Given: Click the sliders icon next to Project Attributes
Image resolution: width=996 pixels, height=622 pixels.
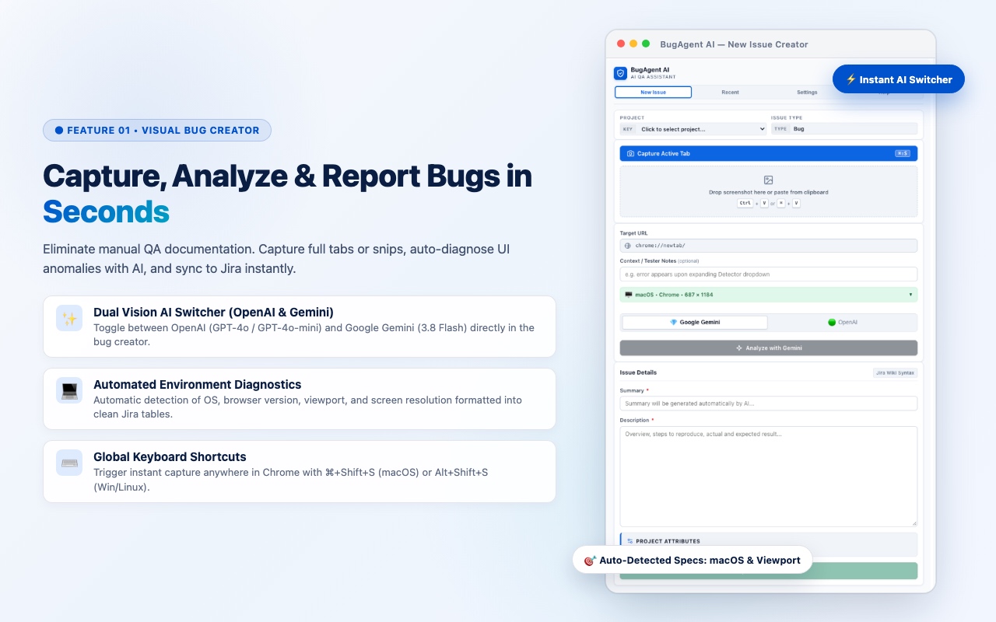Looking at the screenshot, I should coord(630,541).
